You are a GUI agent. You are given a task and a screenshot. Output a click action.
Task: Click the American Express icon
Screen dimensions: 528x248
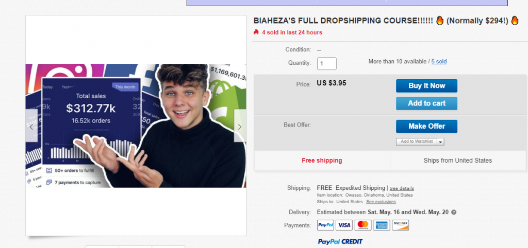[382, 225]
